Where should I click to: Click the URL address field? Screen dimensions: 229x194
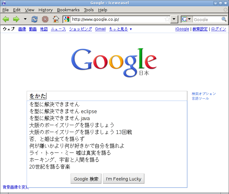117,19
